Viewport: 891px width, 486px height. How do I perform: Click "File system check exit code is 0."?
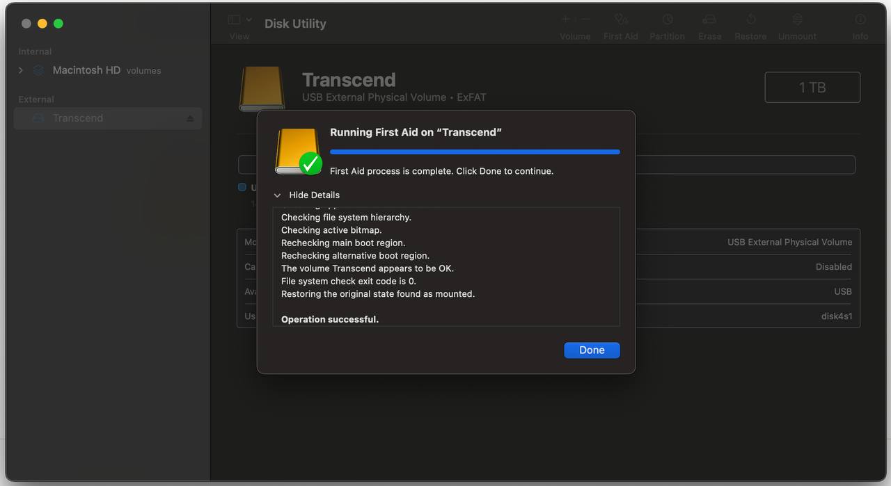coord(349,281)
